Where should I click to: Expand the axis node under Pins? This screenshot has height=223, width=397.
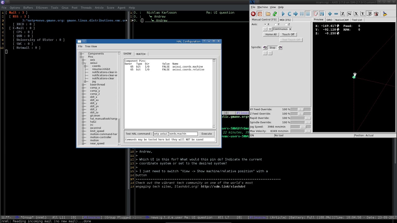coord(84,60)
